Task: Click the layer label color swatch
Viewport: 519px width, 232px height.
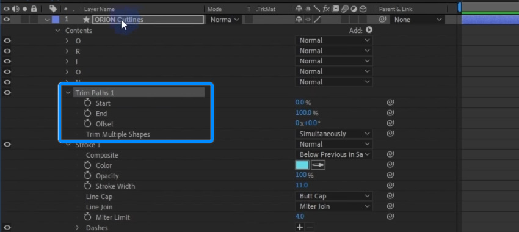Action: 56,20
